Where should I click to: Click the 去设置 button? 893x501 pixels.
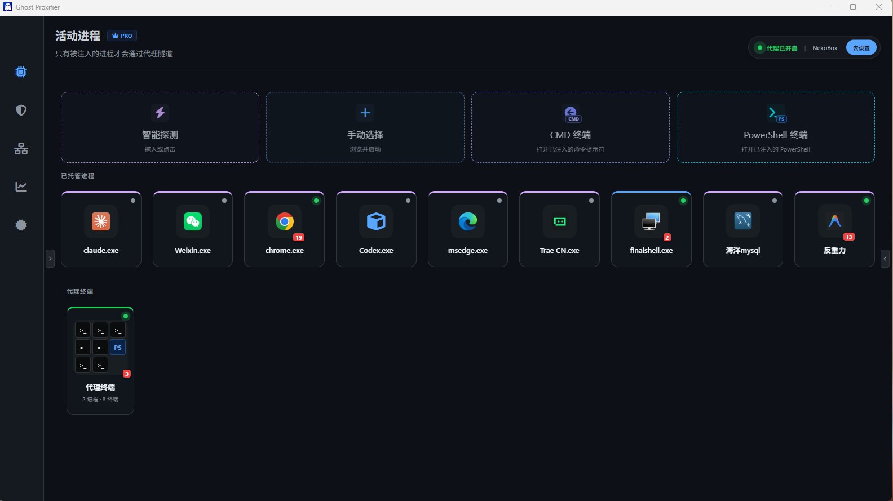coord(861,48)
